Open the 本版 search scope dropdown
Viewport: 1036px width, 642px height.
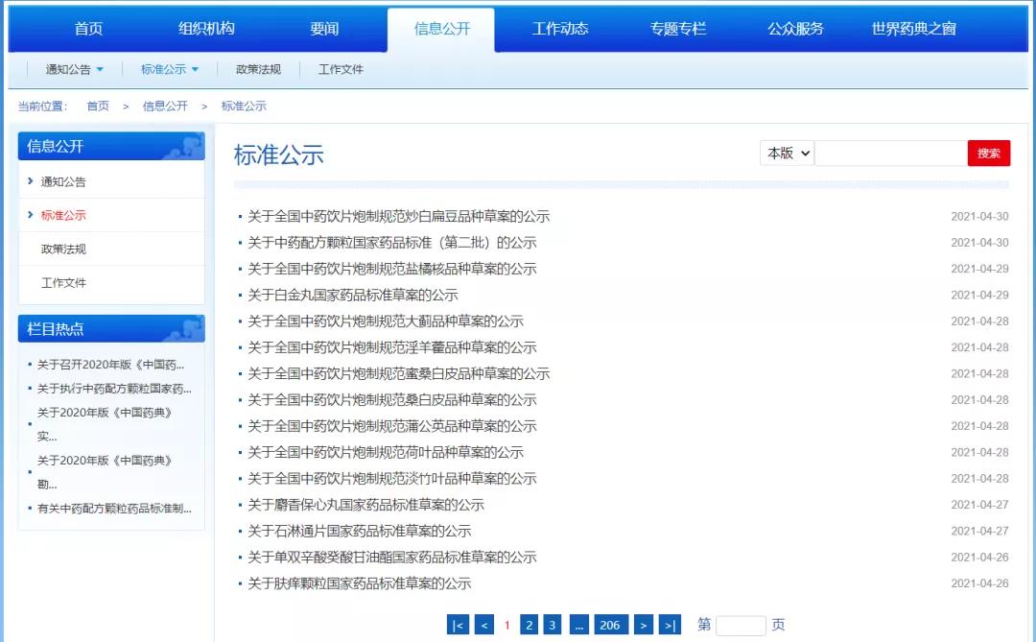click(x=787, y=153)
